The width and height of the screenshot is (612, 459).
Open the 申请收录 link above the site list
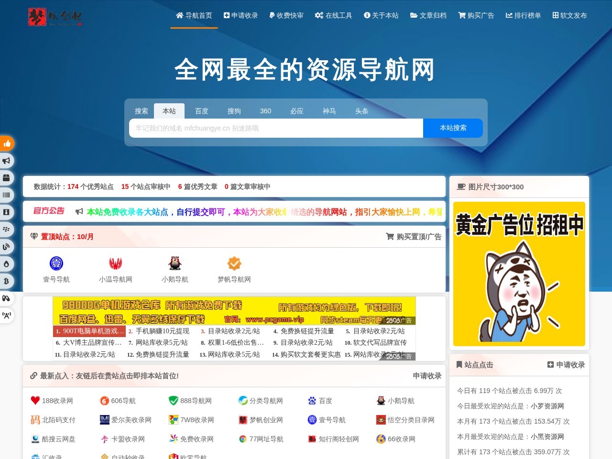[x=426, y=376]
